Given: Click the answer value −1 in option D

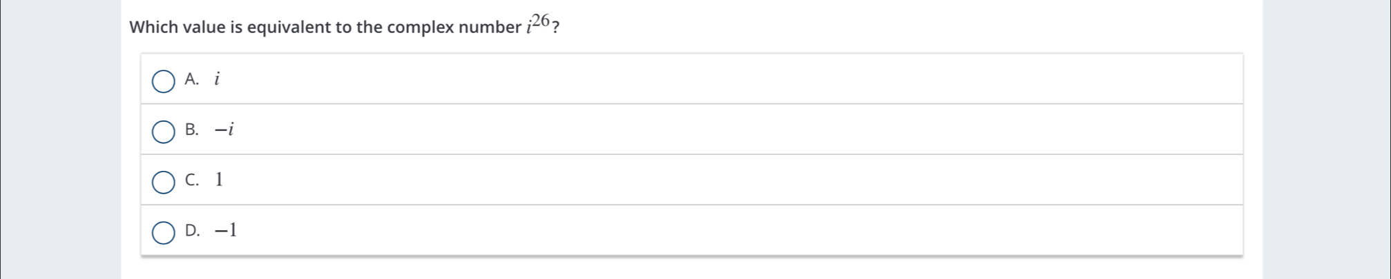Looking at the screenshot, I should pyautogui.click(x=226, y=230).
